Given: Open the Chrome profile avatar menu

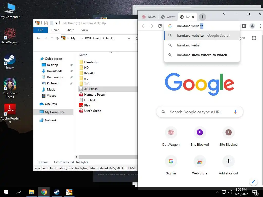Looking at the screenshot, I should click(x=252, y=26).
